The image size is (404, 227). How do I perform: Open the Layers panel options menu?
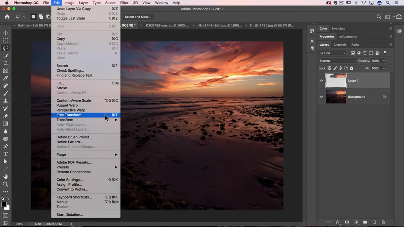coord(391,45)
